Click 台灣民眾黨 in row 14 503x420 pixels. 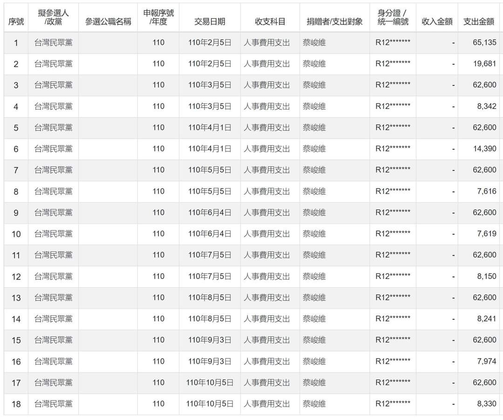[x=53, y=318]
